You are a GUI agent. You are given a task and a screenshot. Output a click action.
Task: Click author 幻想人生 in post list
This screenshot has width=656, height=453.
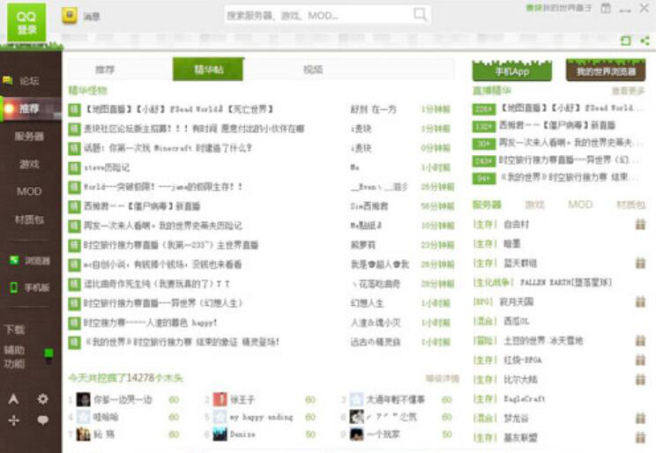coord(367,303)
